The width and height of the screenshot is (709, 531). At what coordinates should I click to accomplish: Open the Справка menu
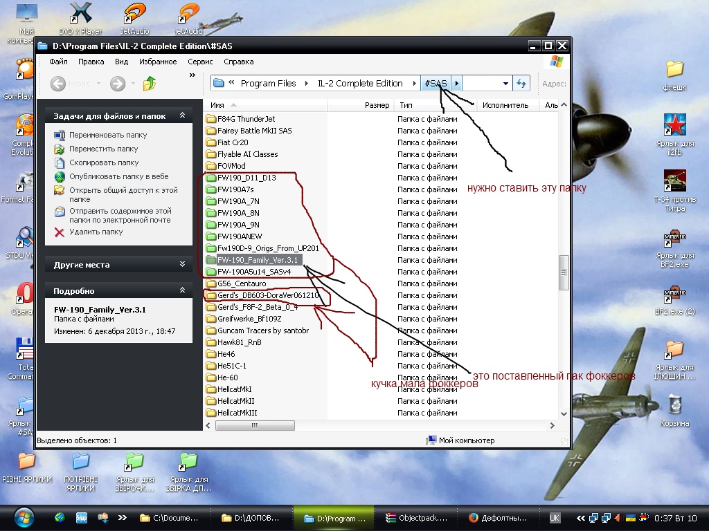click(238, 62)
